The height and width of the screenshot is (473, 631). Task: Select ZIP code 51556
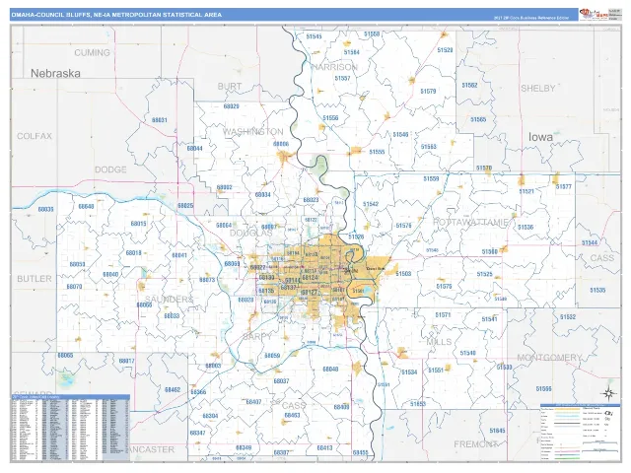coord(330,118)
